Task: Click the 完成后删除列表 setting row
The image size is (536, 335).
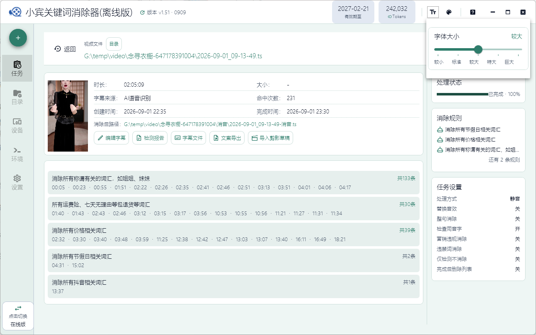Action: coord(478,269)
